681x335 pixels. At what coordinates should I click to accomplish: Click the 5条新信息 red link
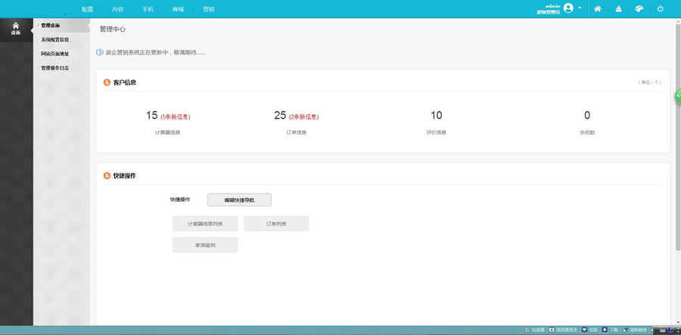point(176,116)
